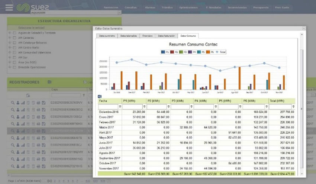Click the filter icon beside the Fecha filter box
The image size is (316, 184).
[x=120, y=107]
